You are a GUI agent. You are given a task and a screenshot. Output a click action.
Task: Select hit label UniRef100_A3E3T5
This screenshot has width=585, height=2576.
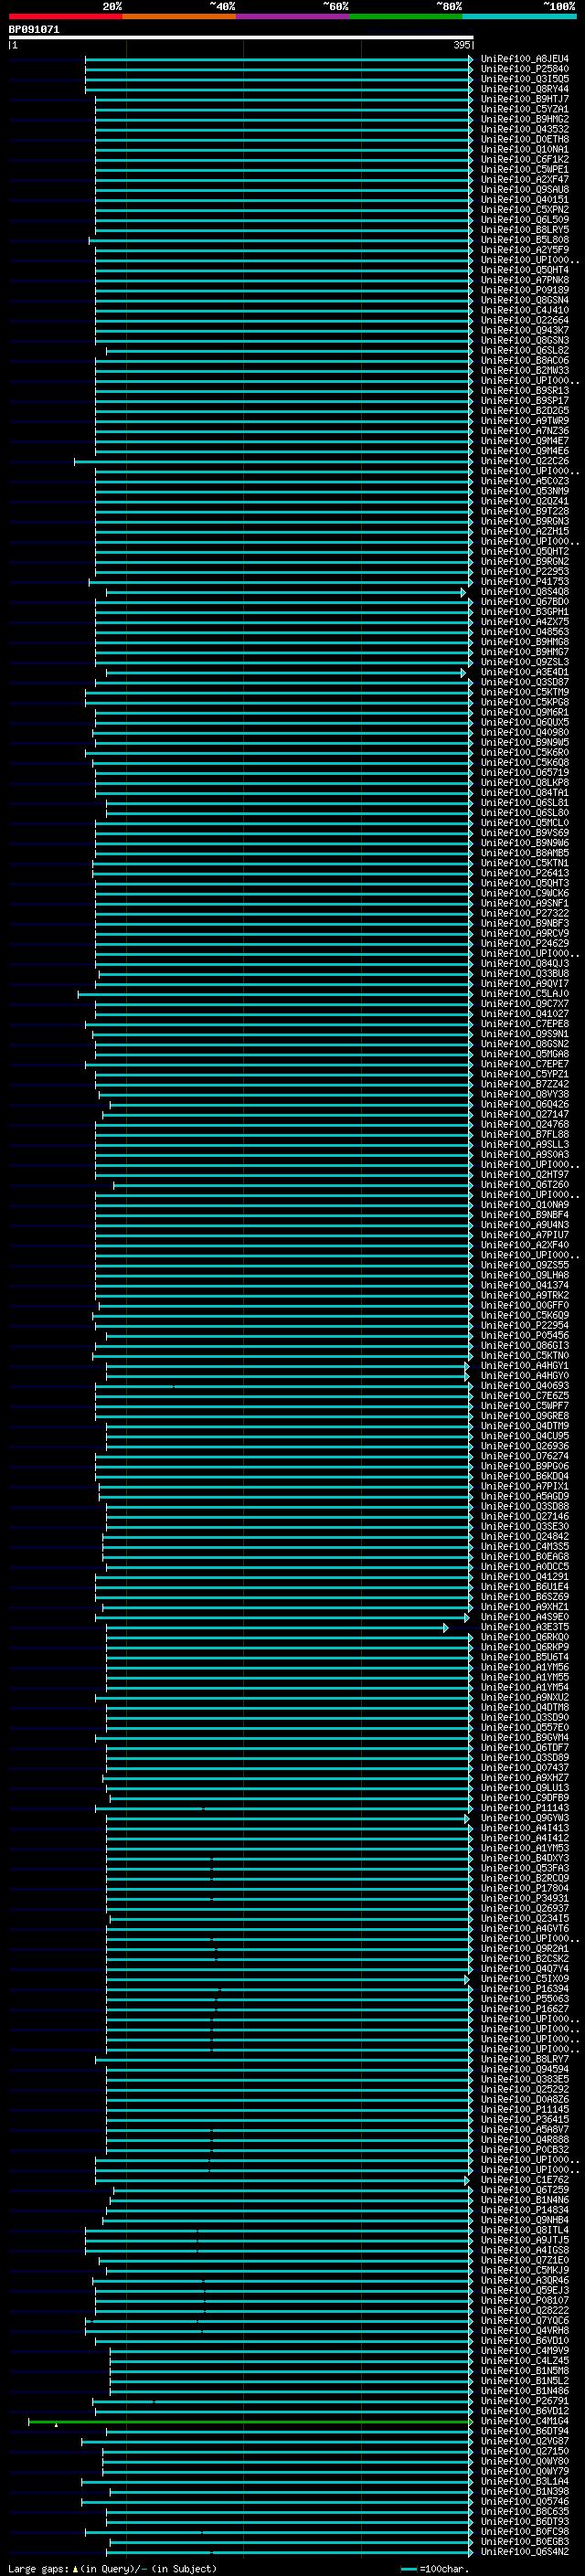pyautogui.click(x=525, y=1627)
